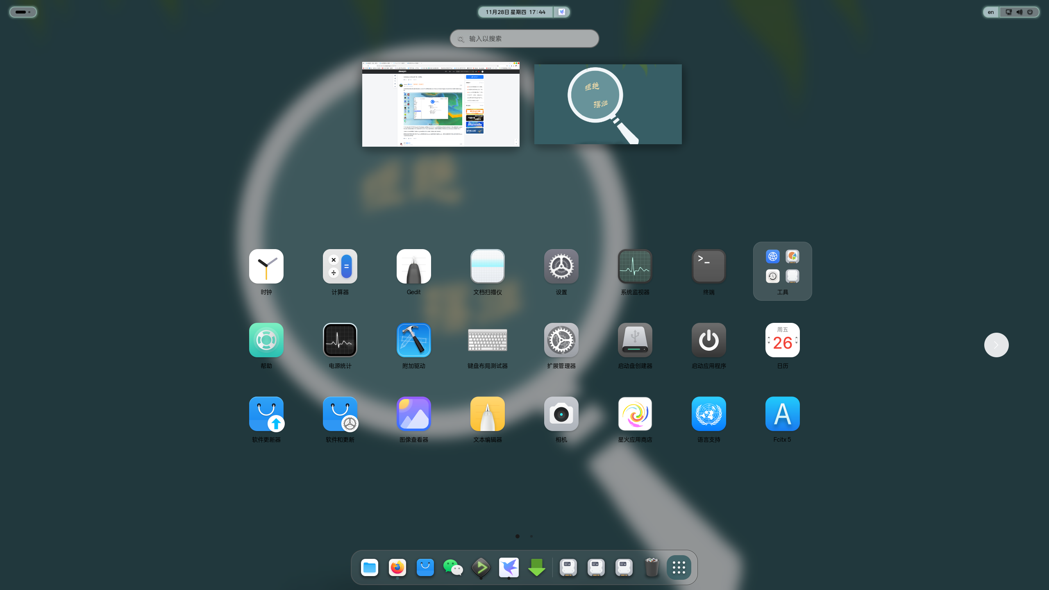Select the empty magnifier wallpaper workspace thumbnail

pyautogui.click(x=608, y=104)
